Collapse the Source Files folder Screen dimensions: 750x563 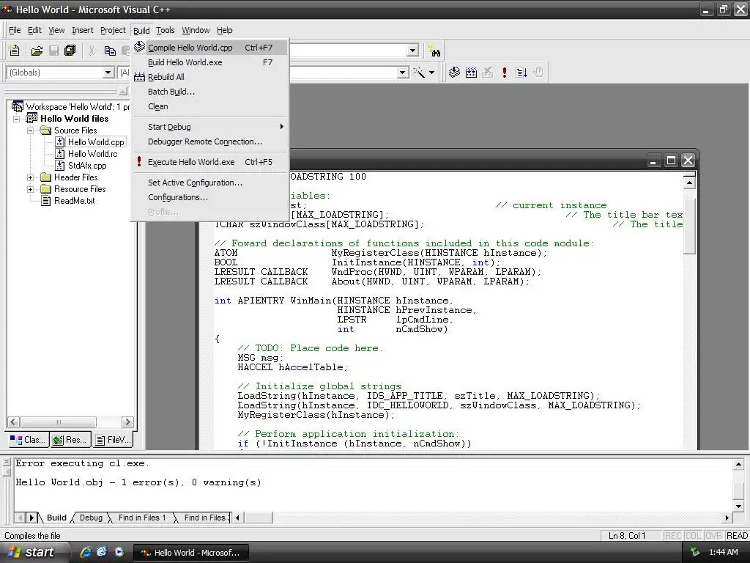[x=30, y=130]
